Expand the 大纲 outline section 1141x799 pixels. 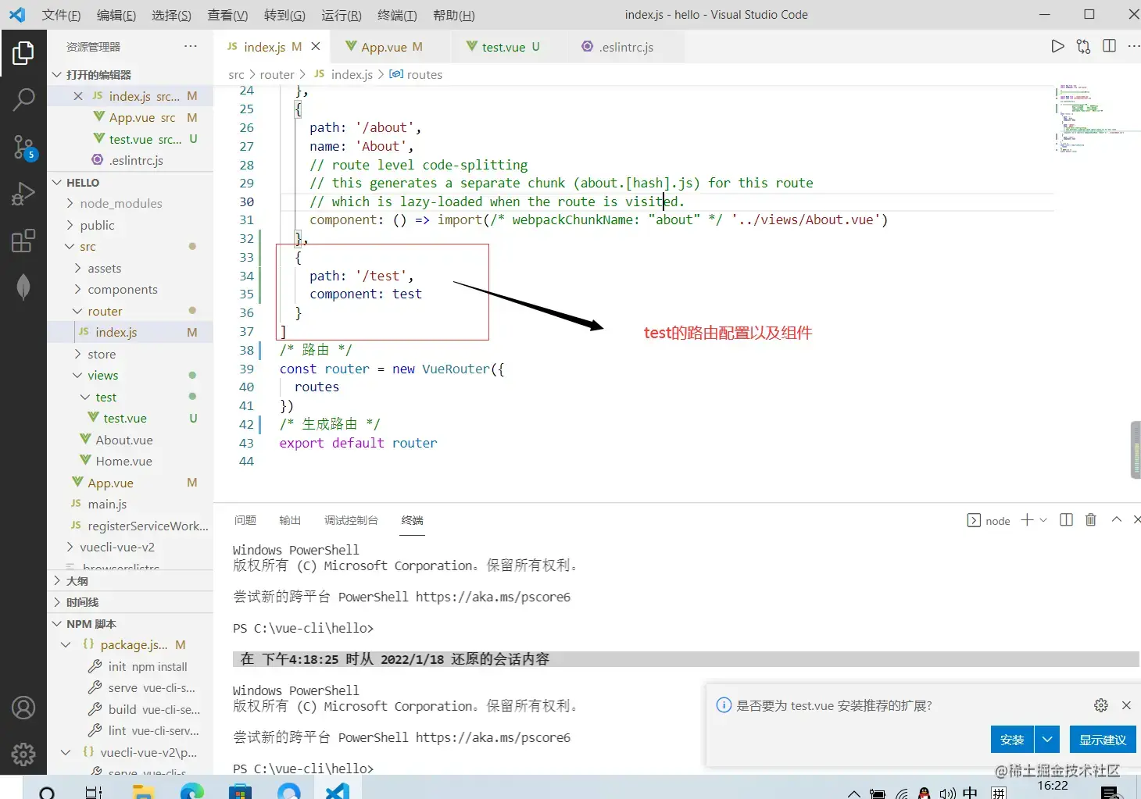(x=130, y=581)
